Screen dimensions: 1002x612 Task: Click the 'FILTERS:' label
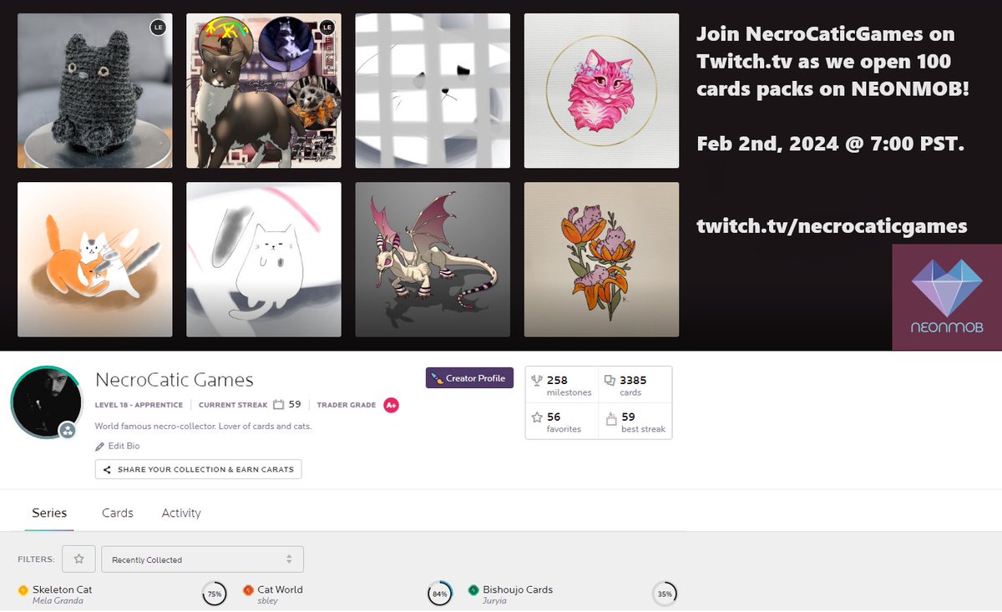pyautogui.click(x=36, y=559)
